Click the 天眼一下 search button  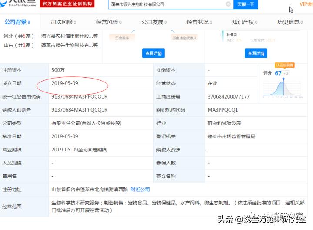point(246,4)
